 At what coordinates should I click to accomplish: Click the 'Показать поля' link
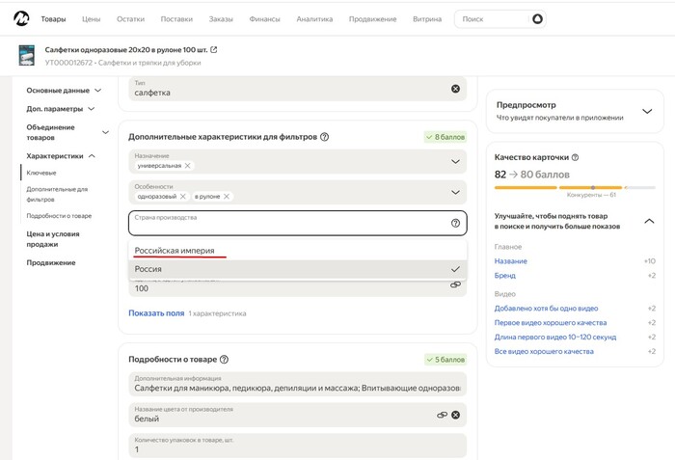(155, 313)
